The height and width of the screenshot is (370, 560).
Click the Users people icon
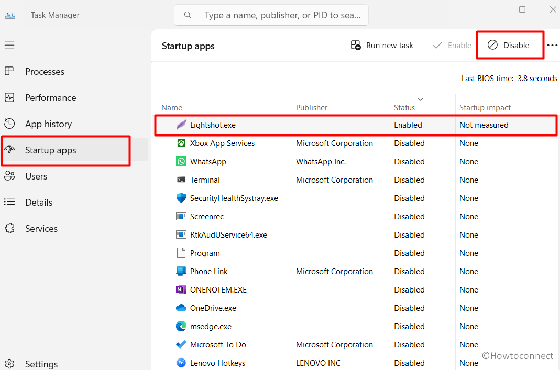coord(9,176)
